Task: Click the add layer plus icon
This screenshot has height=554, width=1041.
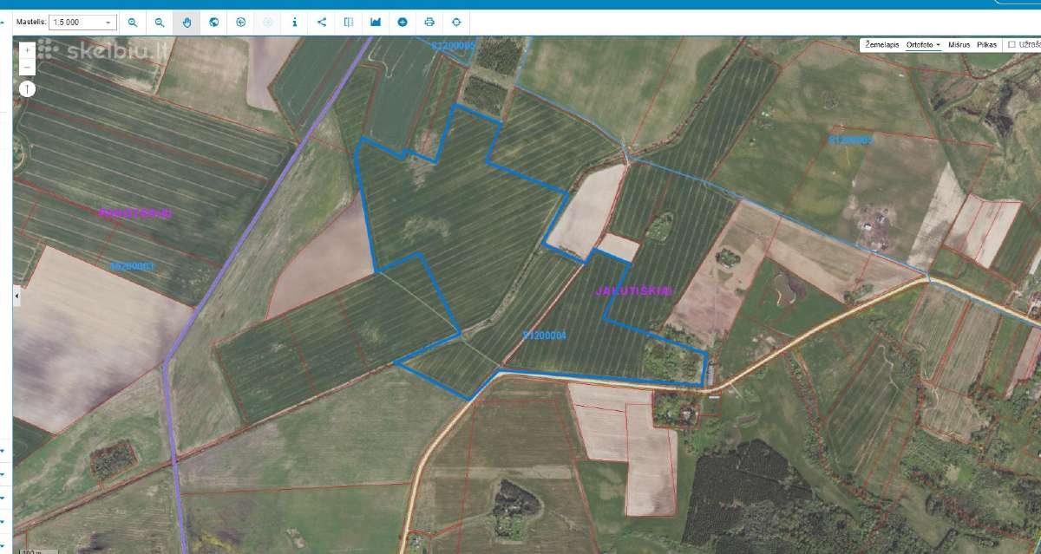Action: [403, 23]
